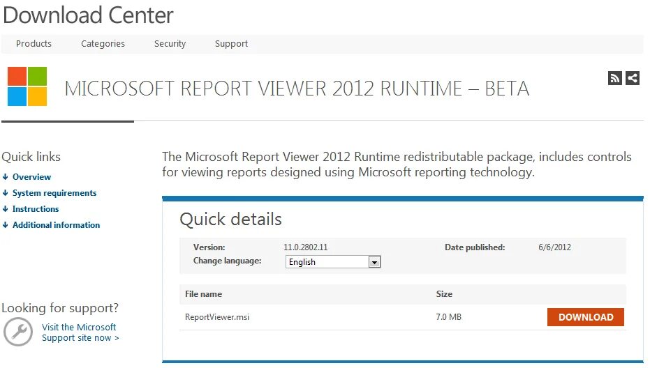Click the 7.0 MB size value
Viewport: 650px width, 368px height.
tap(448, 317)
